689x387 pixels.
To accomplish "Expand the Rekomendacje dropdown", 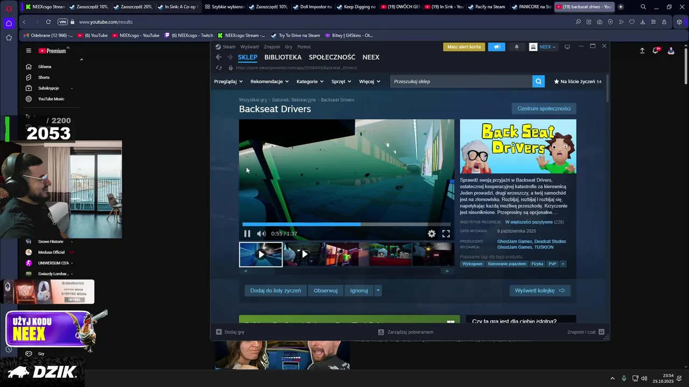I will 270,81.
